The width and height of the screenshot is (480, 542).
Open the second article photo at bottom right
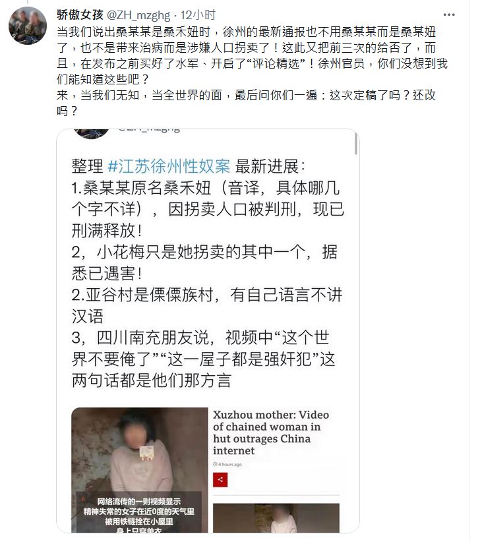pyautogui.click(x=276, y=518)
